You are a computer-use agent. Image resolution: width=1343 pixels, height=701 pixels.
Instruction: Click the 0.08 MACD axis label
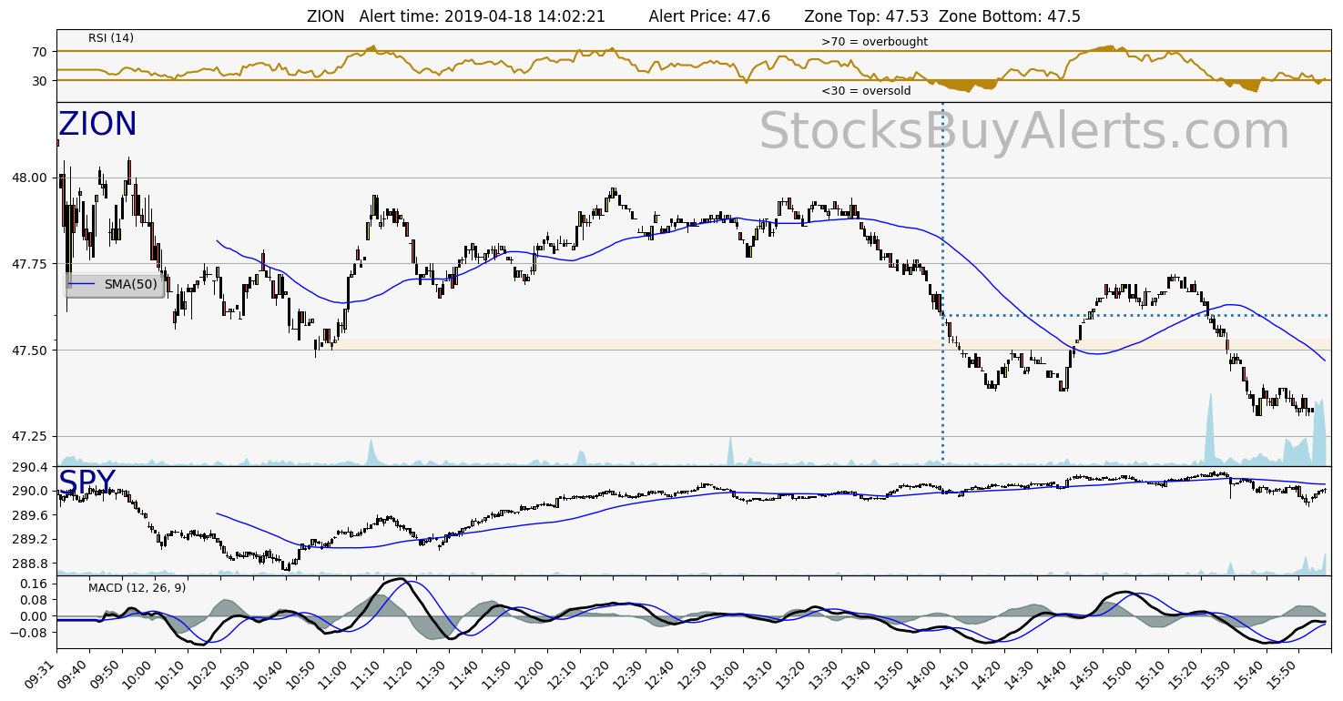tap(33, 600)
